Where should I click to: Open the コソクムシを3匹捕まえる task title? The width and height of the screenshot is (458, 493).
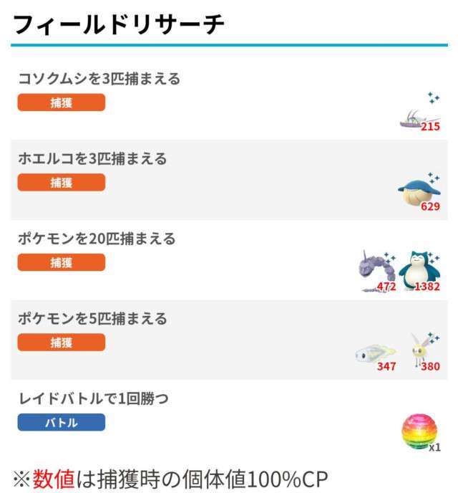point(99,79)
